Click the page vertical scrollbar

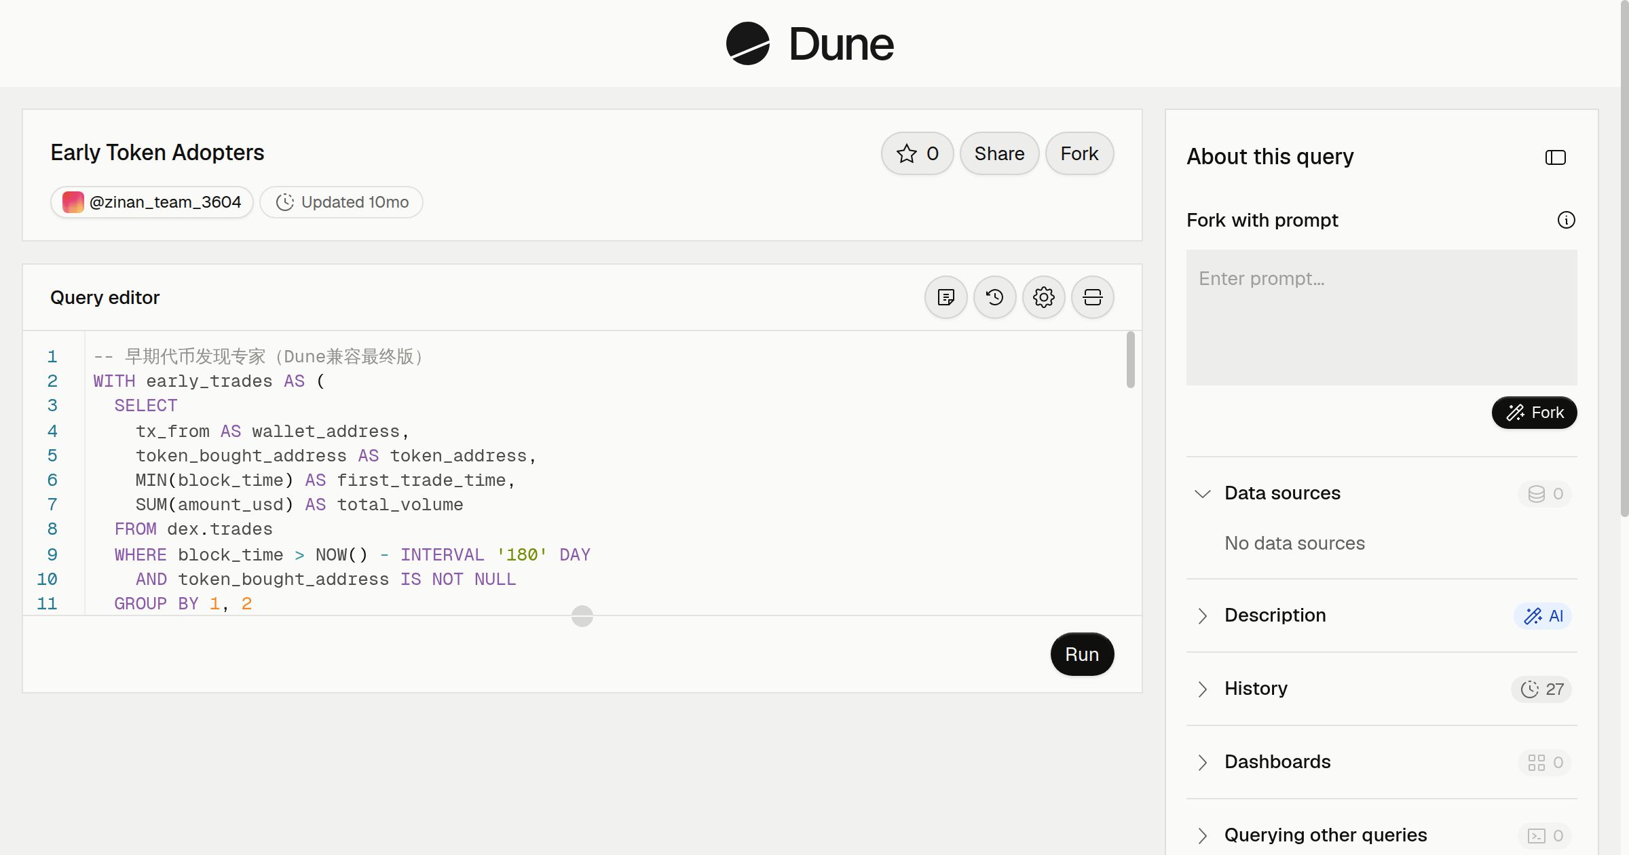1624,258
